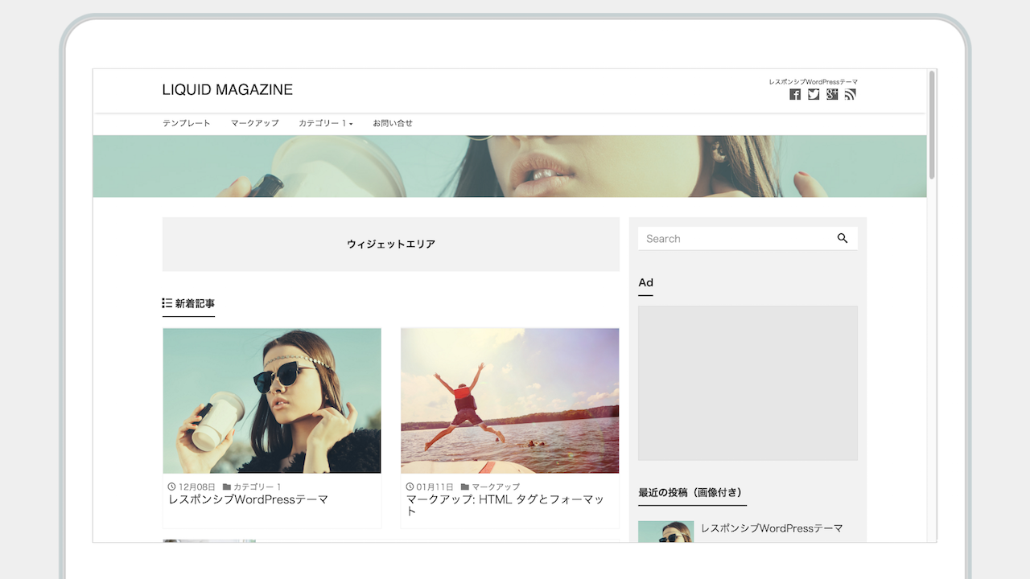
Task: Open the lake jumping post thumbnail
Action: 510,400
